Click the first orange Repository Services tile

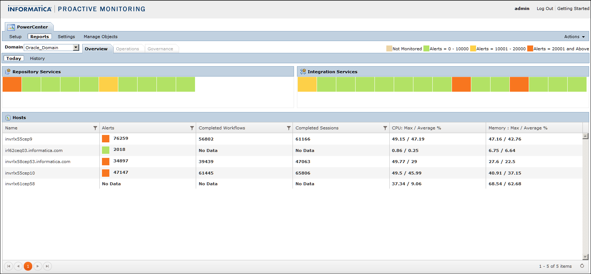click(12, 84)
